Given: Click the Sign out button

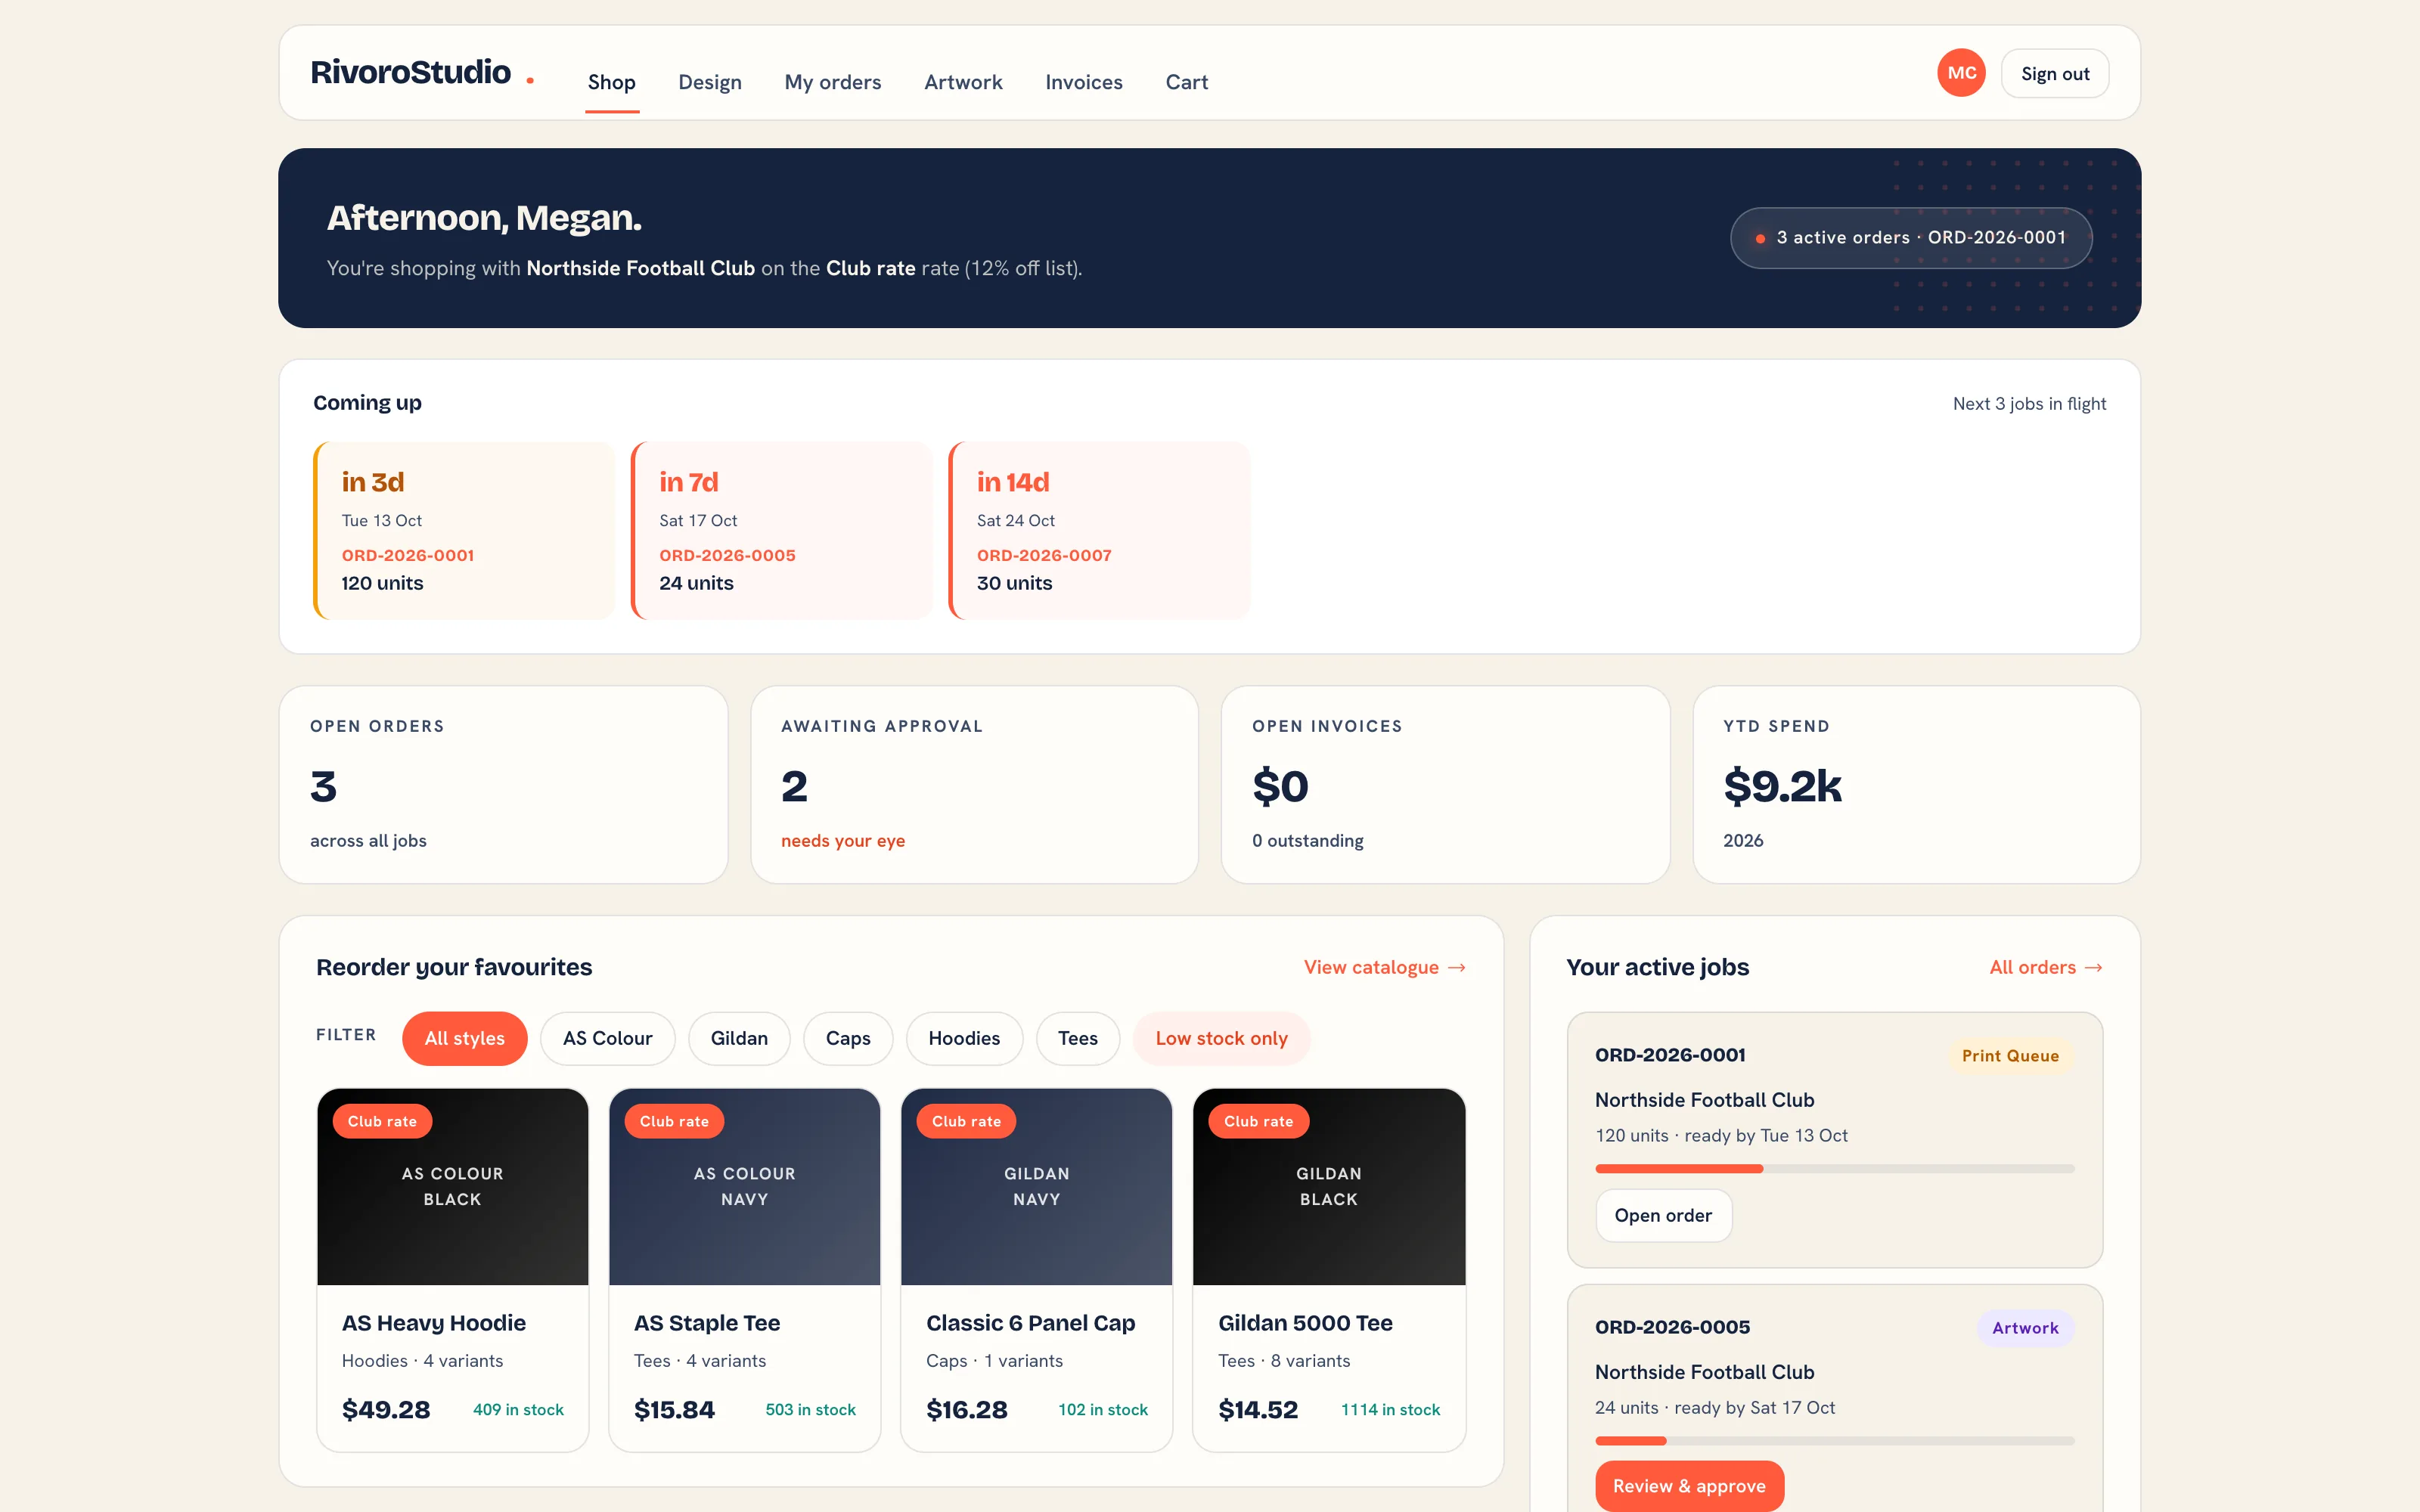Looking at the screenshot, I should 2054,73.
